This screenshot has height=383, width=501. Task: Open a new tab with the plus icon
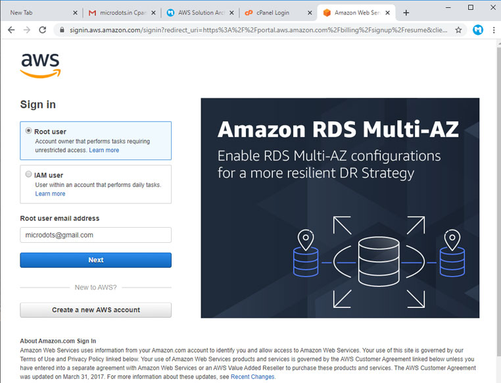tap(406, 13)
